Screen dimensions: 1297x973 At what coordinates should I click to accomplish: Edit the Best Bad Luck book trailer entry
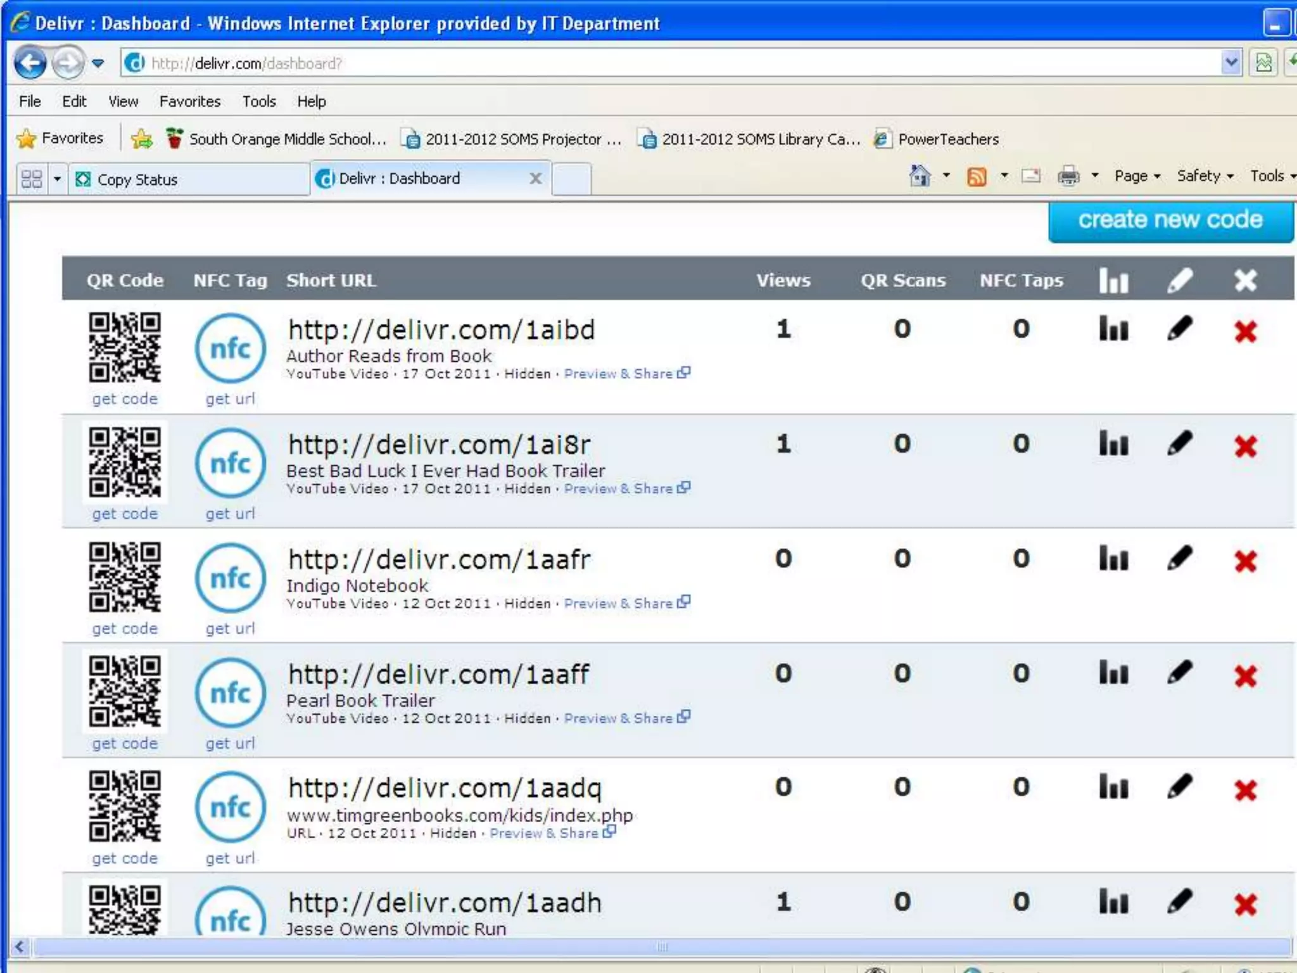1180,443
